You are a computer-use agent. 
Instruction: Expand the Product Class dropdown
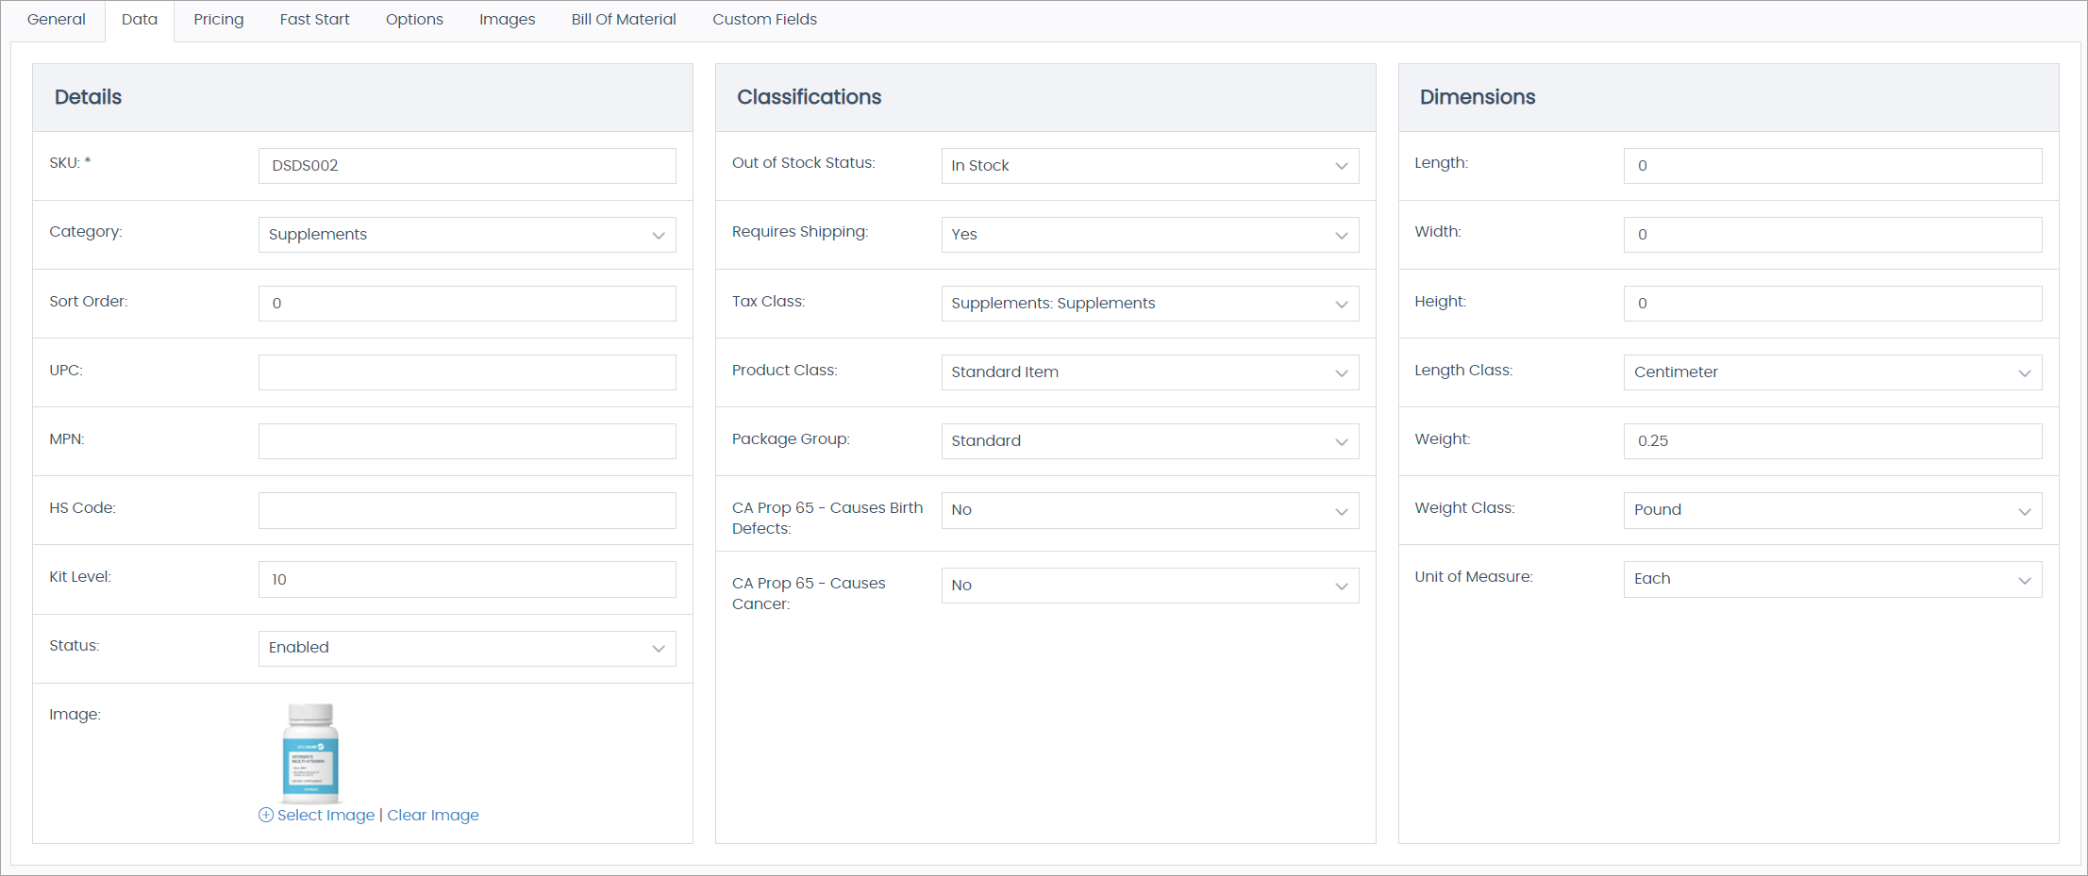point(1150,372)
